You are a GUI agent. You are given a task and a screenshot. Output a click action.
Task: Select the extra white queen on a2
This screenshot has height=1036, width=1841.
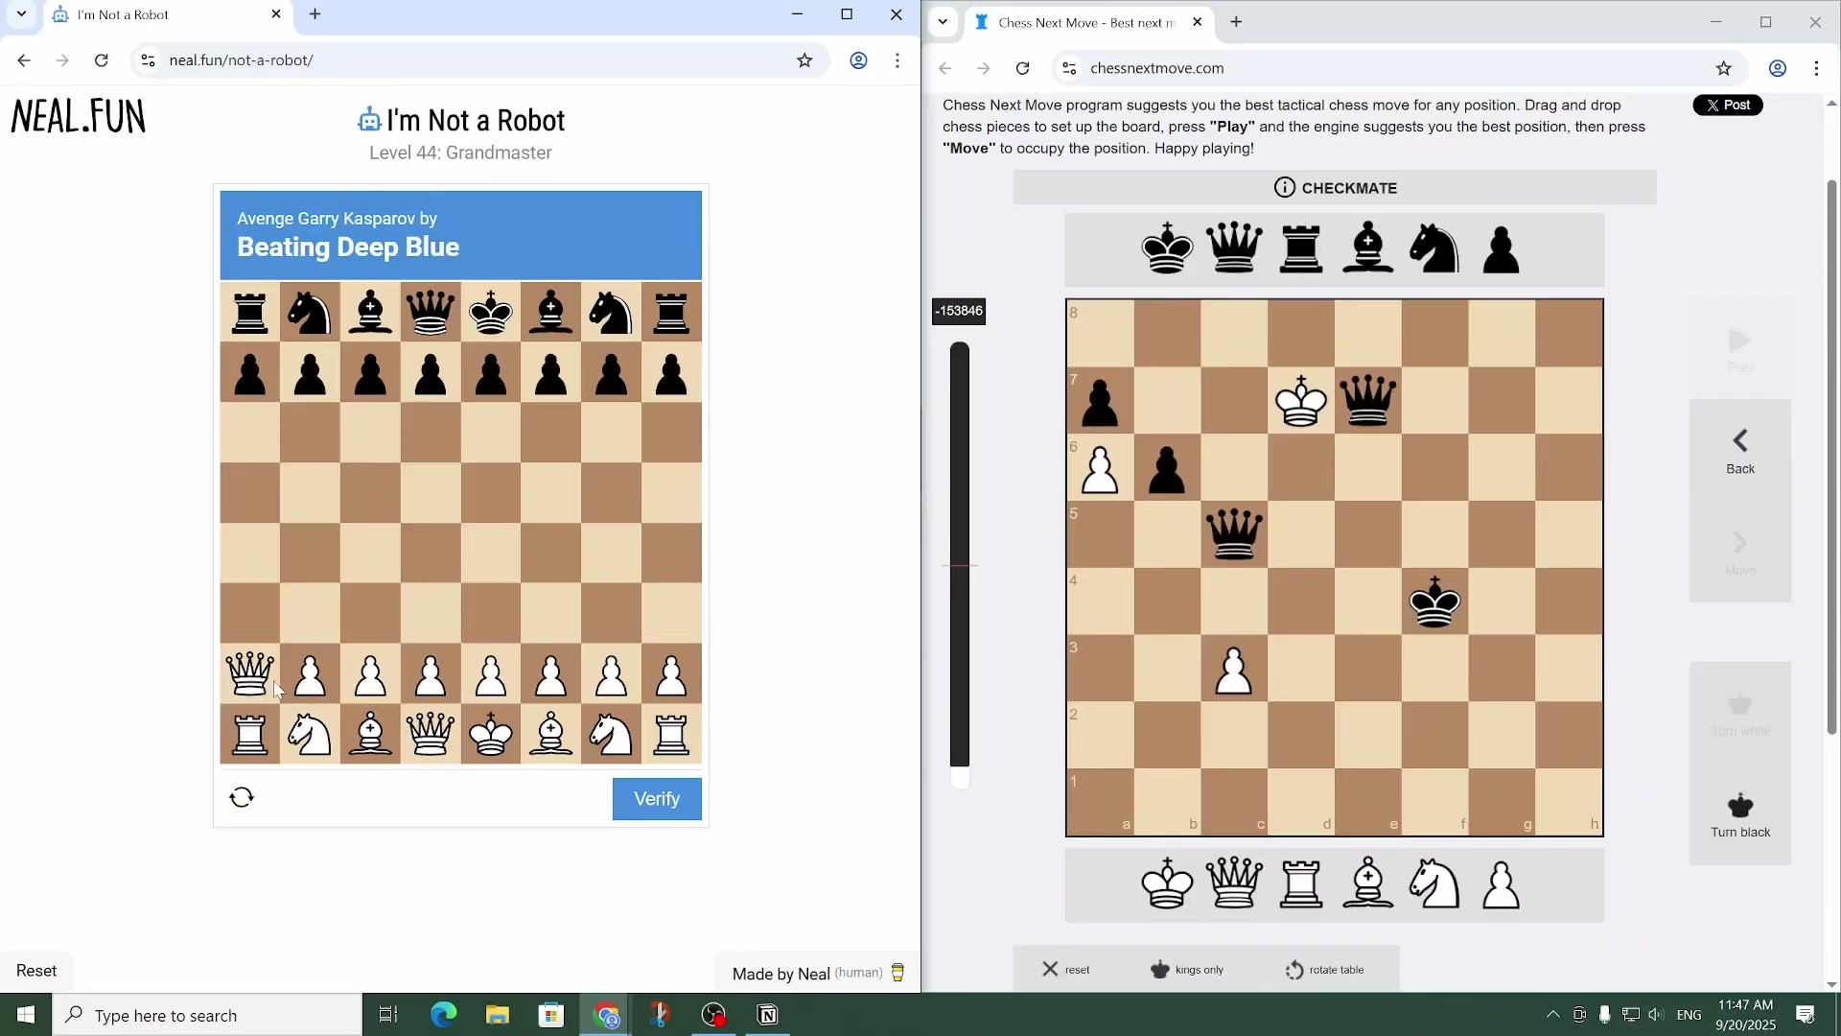pyautogui.click(x=250, y=674)
